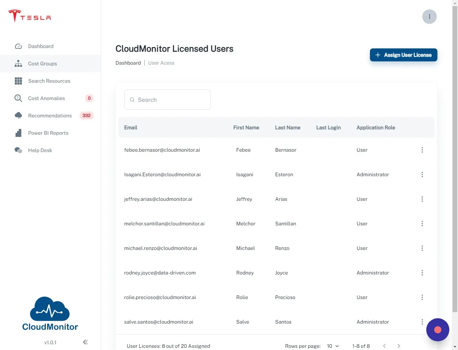Click the Search Resources grid icon

coord(18,81)
